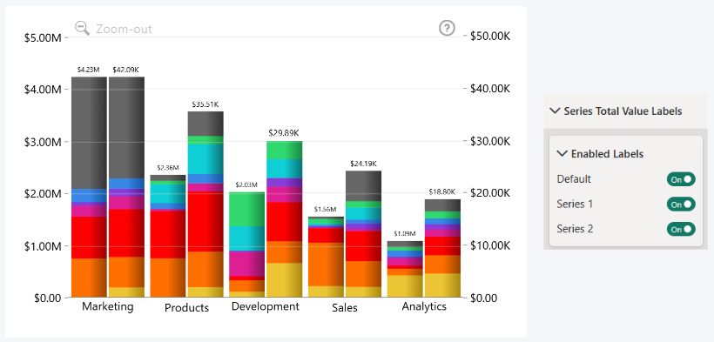Click the $1.09M total value label

click(405, 233)
